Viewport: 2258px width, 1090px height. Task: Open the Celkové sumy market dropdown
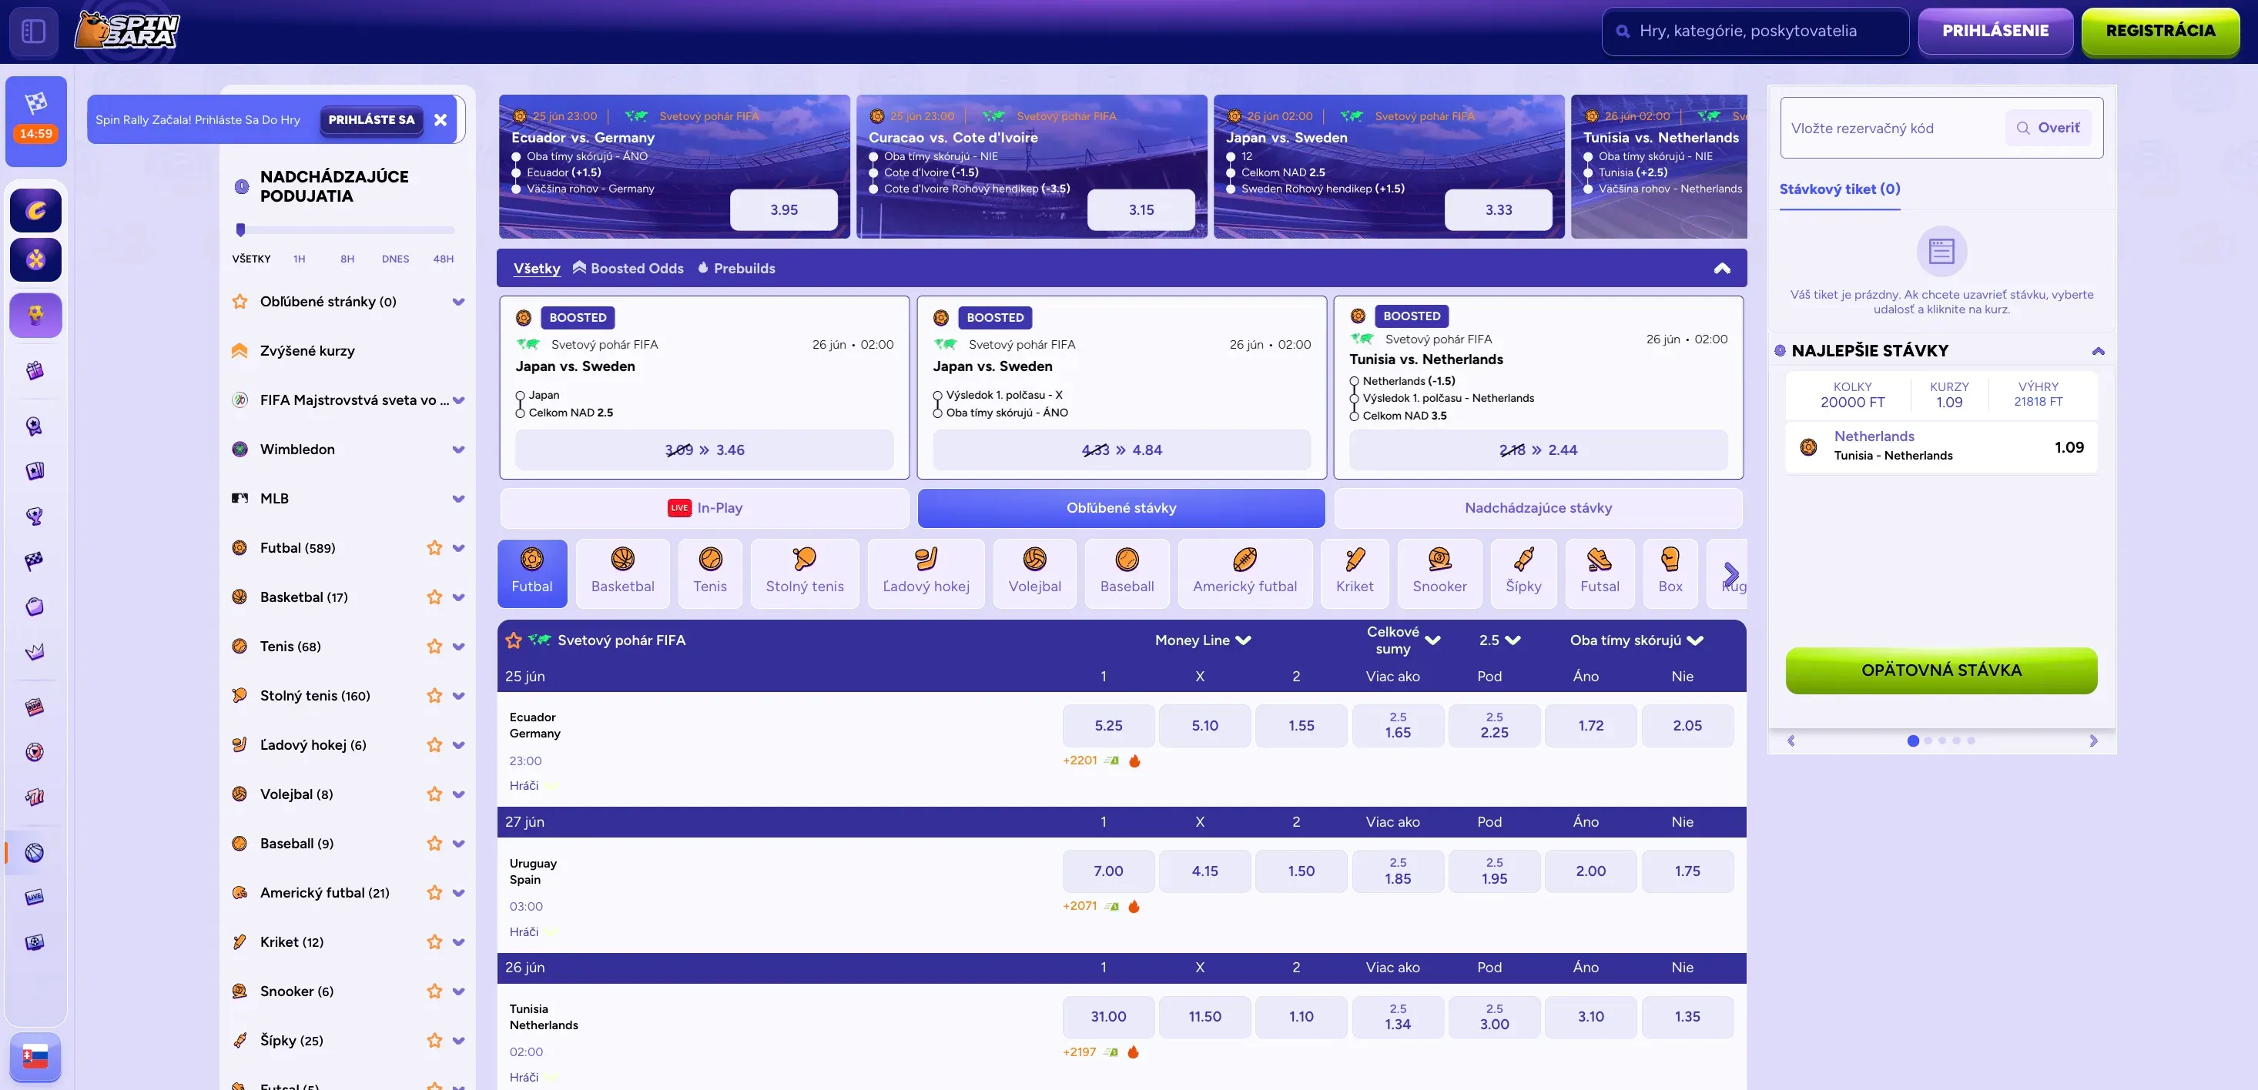coord(1403,640)
